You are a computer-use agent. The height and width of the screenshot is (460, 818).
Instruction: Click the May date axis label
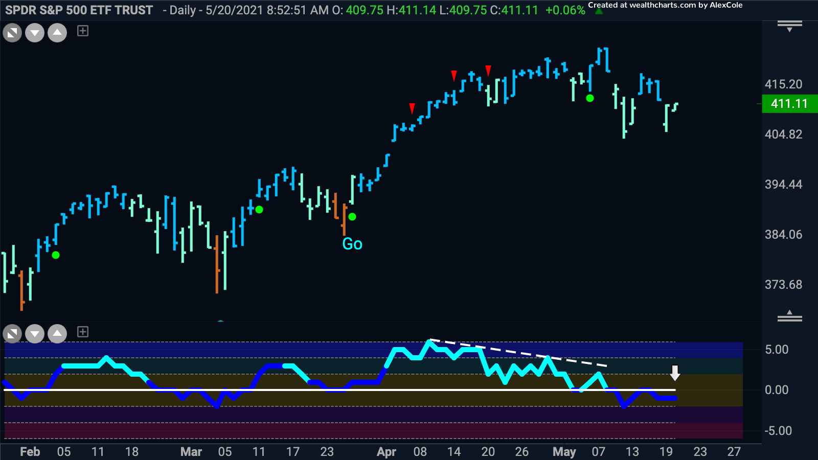pos(564,452)
